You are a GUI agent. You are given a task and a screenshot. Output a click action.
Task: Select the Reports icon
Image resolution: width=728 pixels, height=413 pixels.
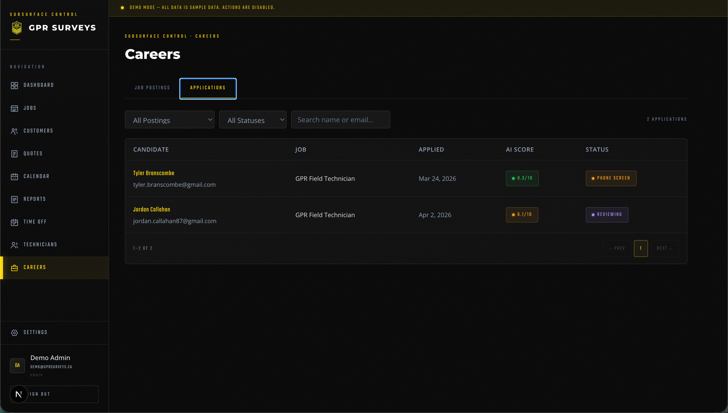pos(14,199)
